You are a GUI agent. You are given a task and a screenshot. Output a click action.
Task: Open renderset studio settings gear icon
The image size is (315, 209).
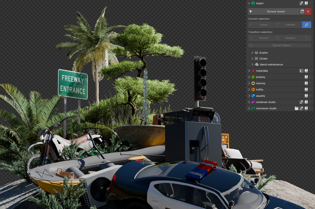tap(301, 102)
